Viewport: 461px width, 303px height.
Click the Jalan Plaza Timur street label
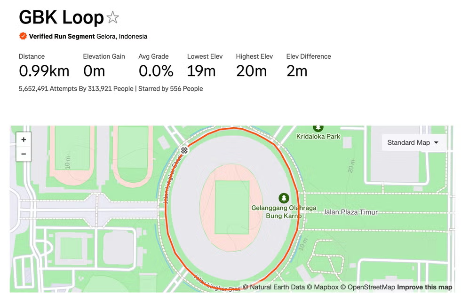pyautogui.click(x=350, y=212)
